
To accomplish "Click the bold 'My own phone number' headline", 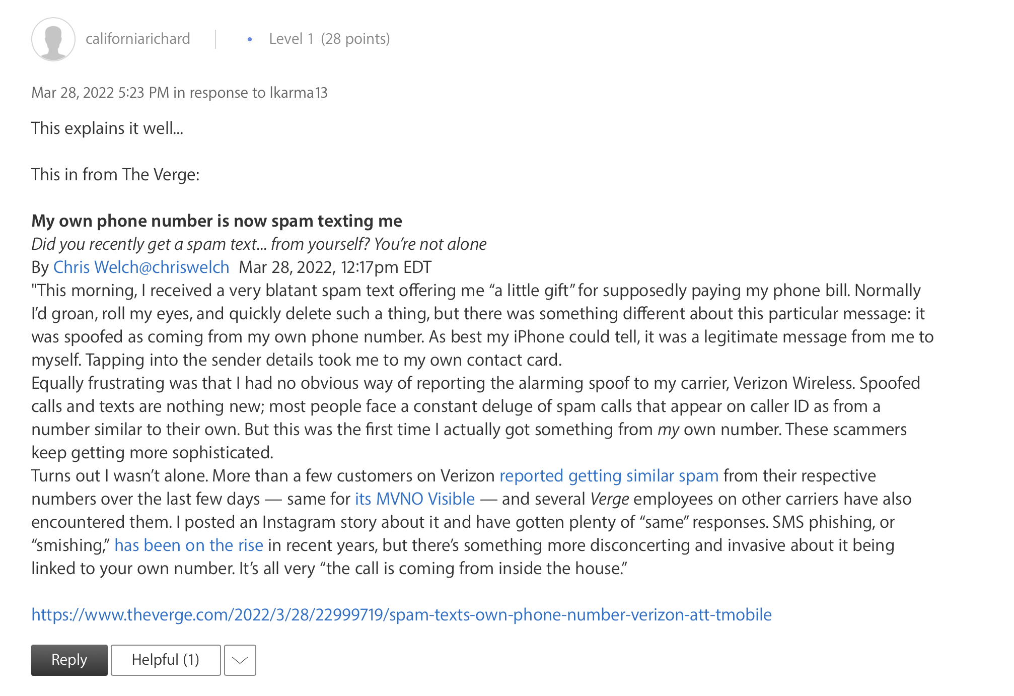I will point(216,221).
